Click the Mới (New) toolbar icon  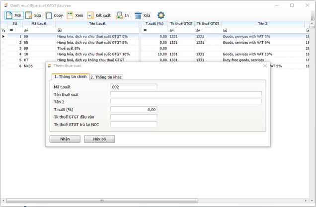point(9,15)
